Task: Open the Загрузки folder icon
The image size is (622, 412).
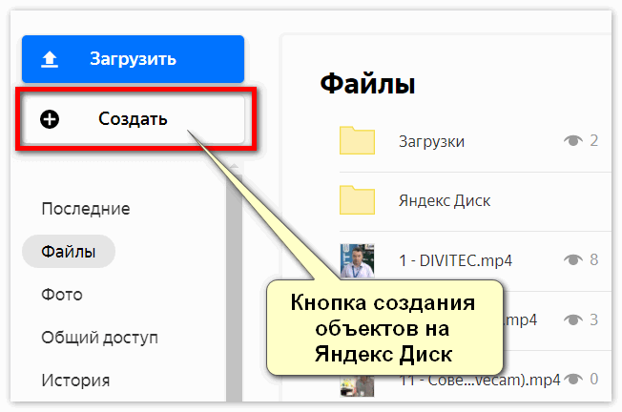Action: (357, 140)
